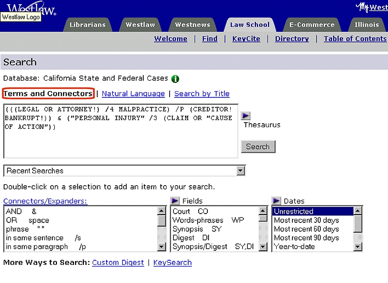Image resolution: width=388 pixels, height=283 pixels.
Task: Click up arrow of Connectors list scrollbar
Action: click(161, 211)
